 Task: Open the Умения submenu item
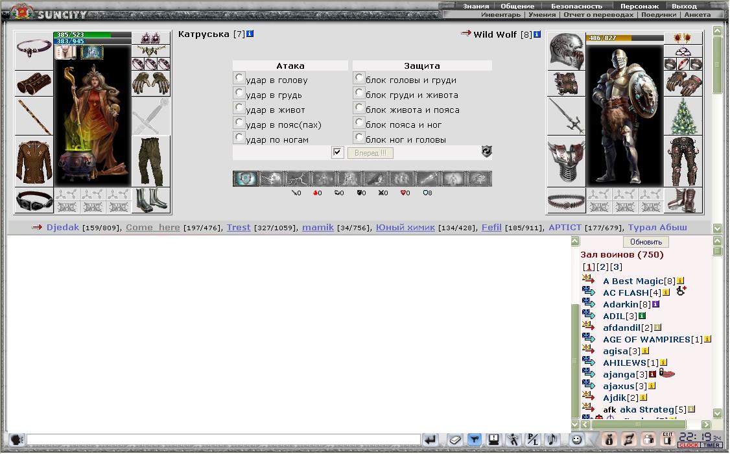[x=542, y=14]
